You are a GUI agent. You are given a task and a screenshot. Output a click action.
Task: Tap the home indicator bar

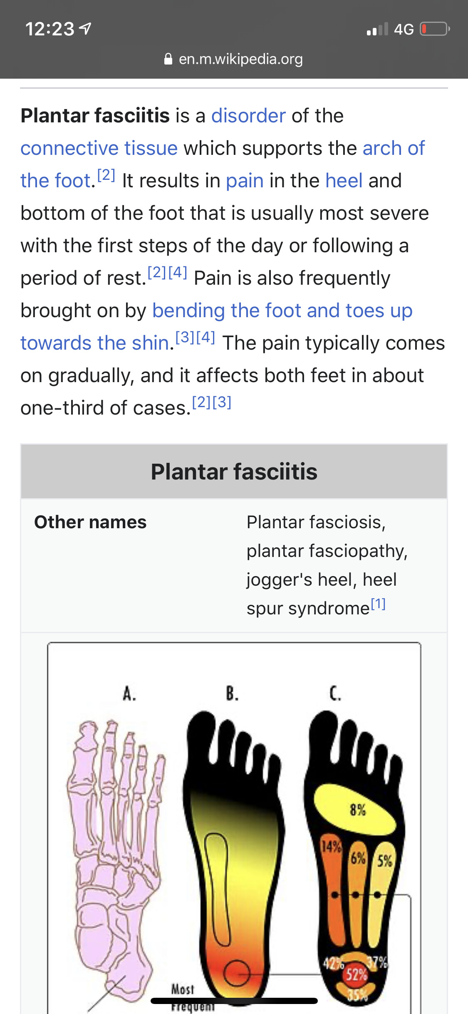pyautogui.click(x=234, y=1001)
